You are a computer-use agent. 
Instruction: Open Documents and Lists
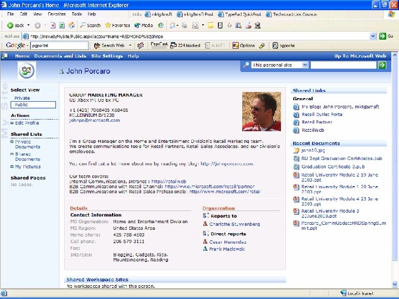[x=60, y=56]
